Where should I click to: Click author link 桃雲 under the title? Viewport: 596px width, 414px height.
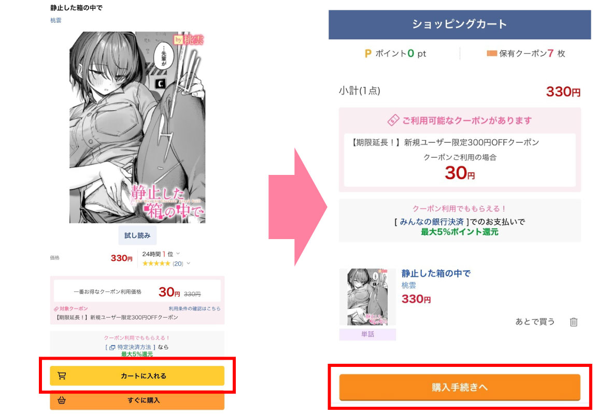(56, 21)
